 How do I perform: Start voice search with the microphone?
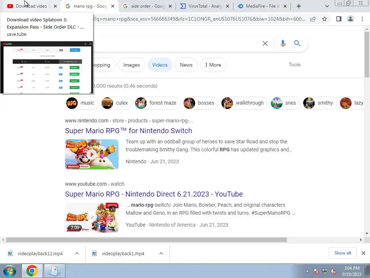pos(283,43)
